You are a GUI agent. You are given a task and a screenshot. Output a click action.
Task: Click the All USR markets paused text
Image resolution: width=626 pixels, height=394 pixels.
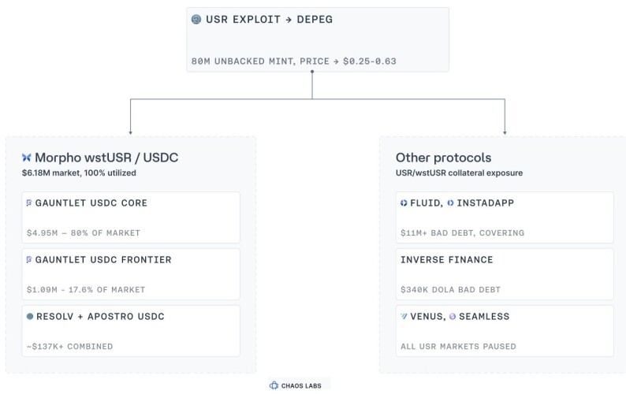click(458, 346)
